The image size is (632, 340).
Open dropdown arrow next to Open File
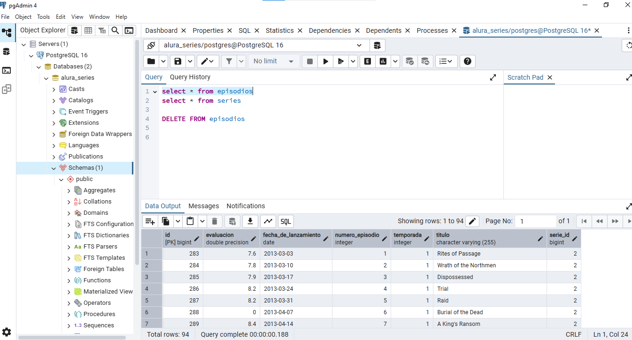click(163, 61)
